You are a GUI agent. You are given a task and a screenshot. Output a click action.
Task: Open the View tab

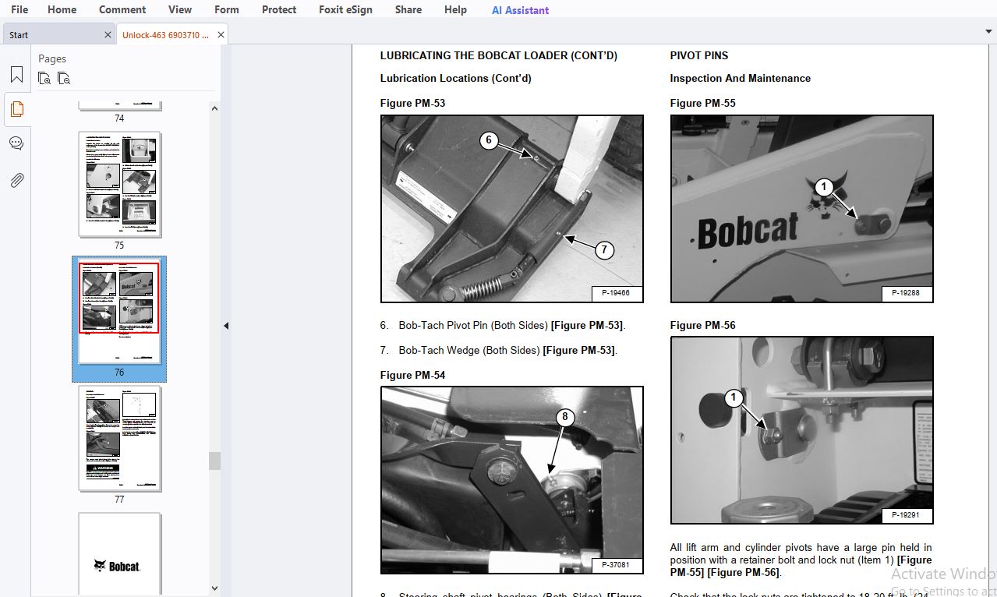click(180, 9)
